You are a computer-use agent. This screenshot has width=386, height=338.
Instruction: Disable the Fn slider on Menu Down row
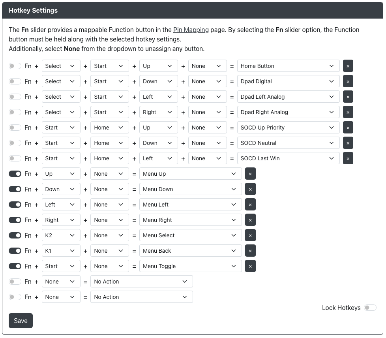click(x=15, y=189)
